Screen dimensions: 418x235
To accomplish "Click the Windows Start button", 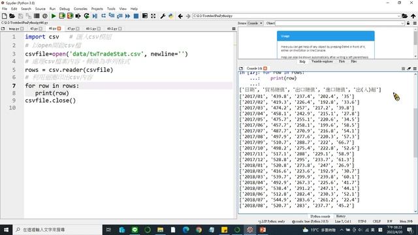I will coord(6,230).
